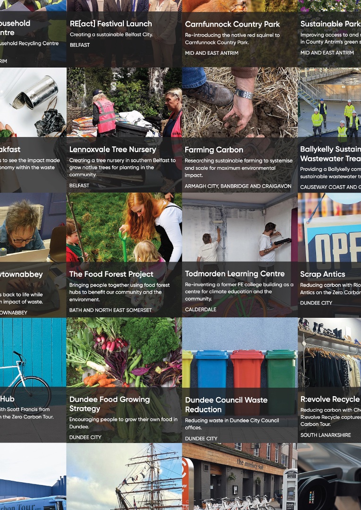
Task: Select the Dundee Food Growing Strategy heading
Action: pyautogui.click(x=109, y=404)
